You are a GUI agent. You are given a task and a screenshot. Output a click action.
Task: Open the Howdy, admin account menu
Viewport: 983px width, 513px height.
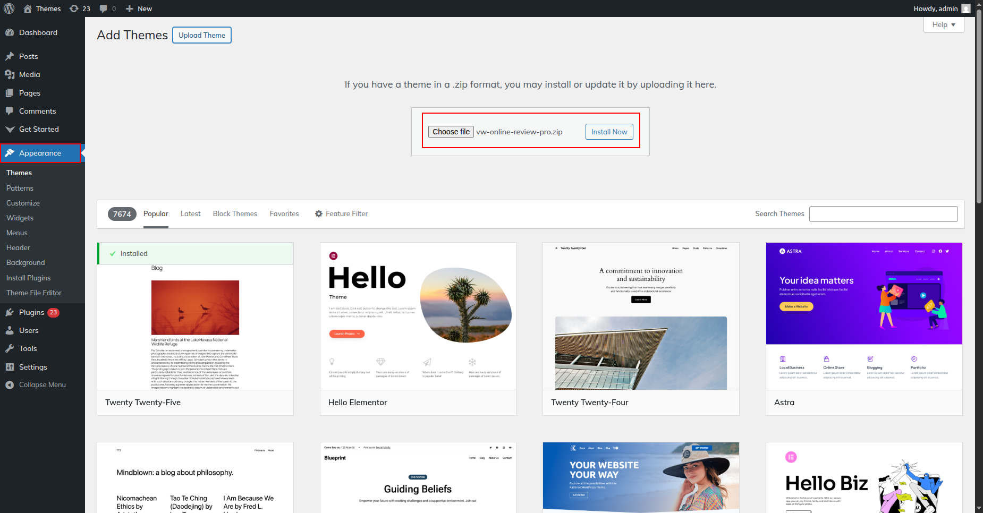pos(935,8)
